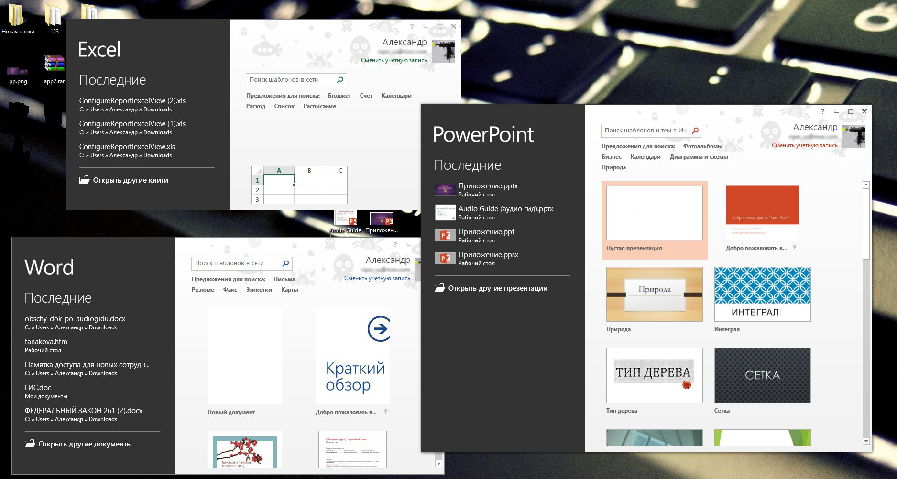The height and width of the screenshot is (479, 897).
Task: Click the search magnifier in PowerPoint template search
Action: coord(695,131)
